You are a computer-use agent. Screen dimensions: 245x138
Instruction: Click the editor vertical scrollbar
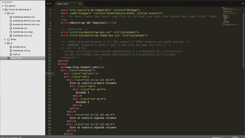click(x=243, y=41)
